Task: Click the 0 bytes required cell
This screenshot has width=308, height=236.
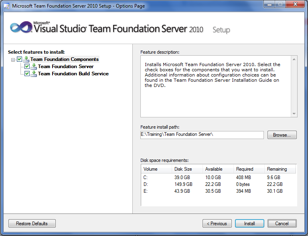Action: (x=243, y=184)
